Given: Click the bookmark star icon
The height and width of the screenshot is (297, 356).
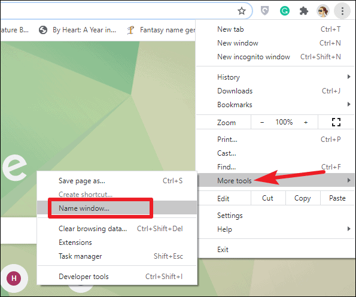Looking at the screenshot, I should [242, 11].
